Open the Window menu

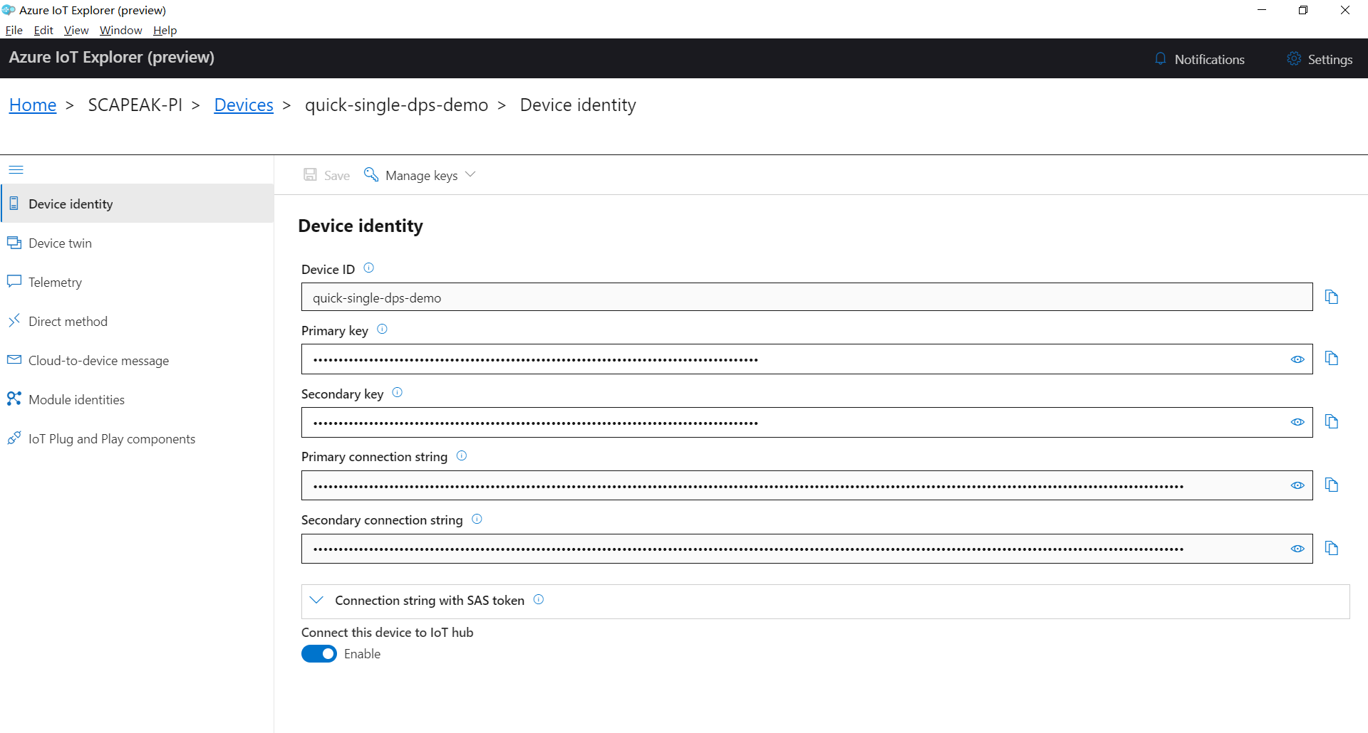click(x=121, y=30)
